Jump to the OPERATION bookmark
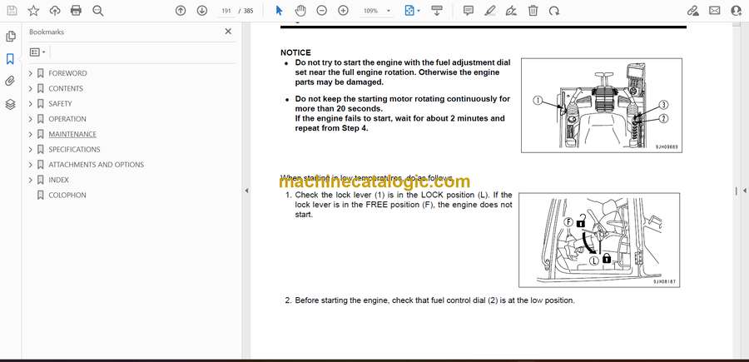The height and width of the screenshot is (362, 749). [x=67, y=119]
